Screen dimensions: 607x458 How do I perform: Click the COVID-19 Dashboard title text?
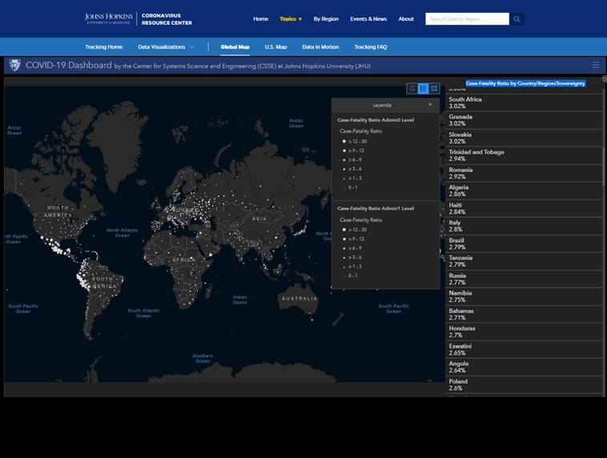69,65
